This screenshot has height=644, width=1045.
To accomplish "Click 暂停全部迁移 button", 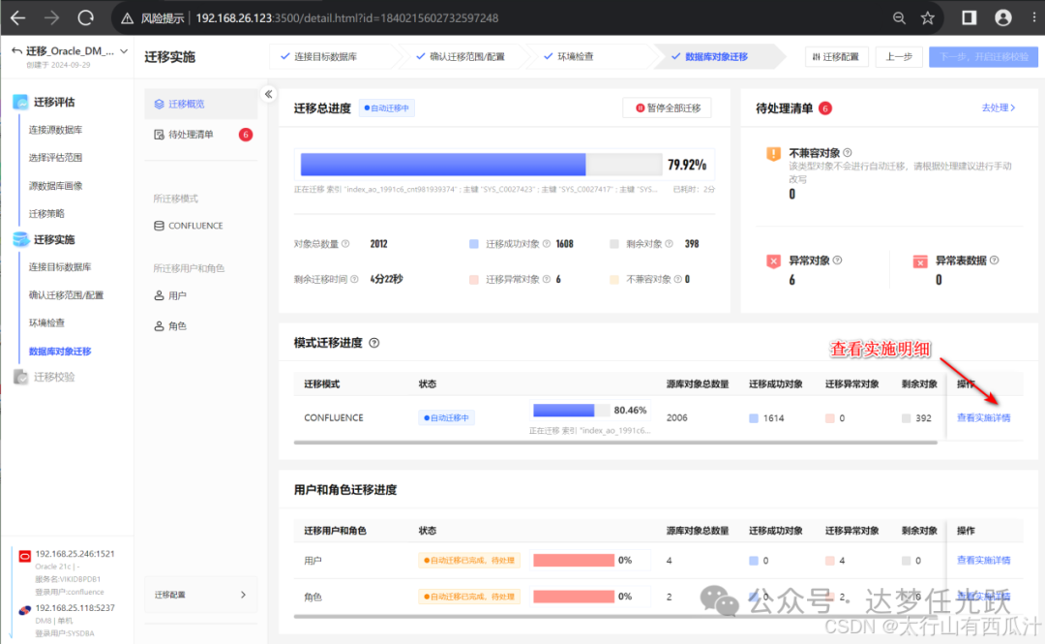I will (x=667, y=108).
